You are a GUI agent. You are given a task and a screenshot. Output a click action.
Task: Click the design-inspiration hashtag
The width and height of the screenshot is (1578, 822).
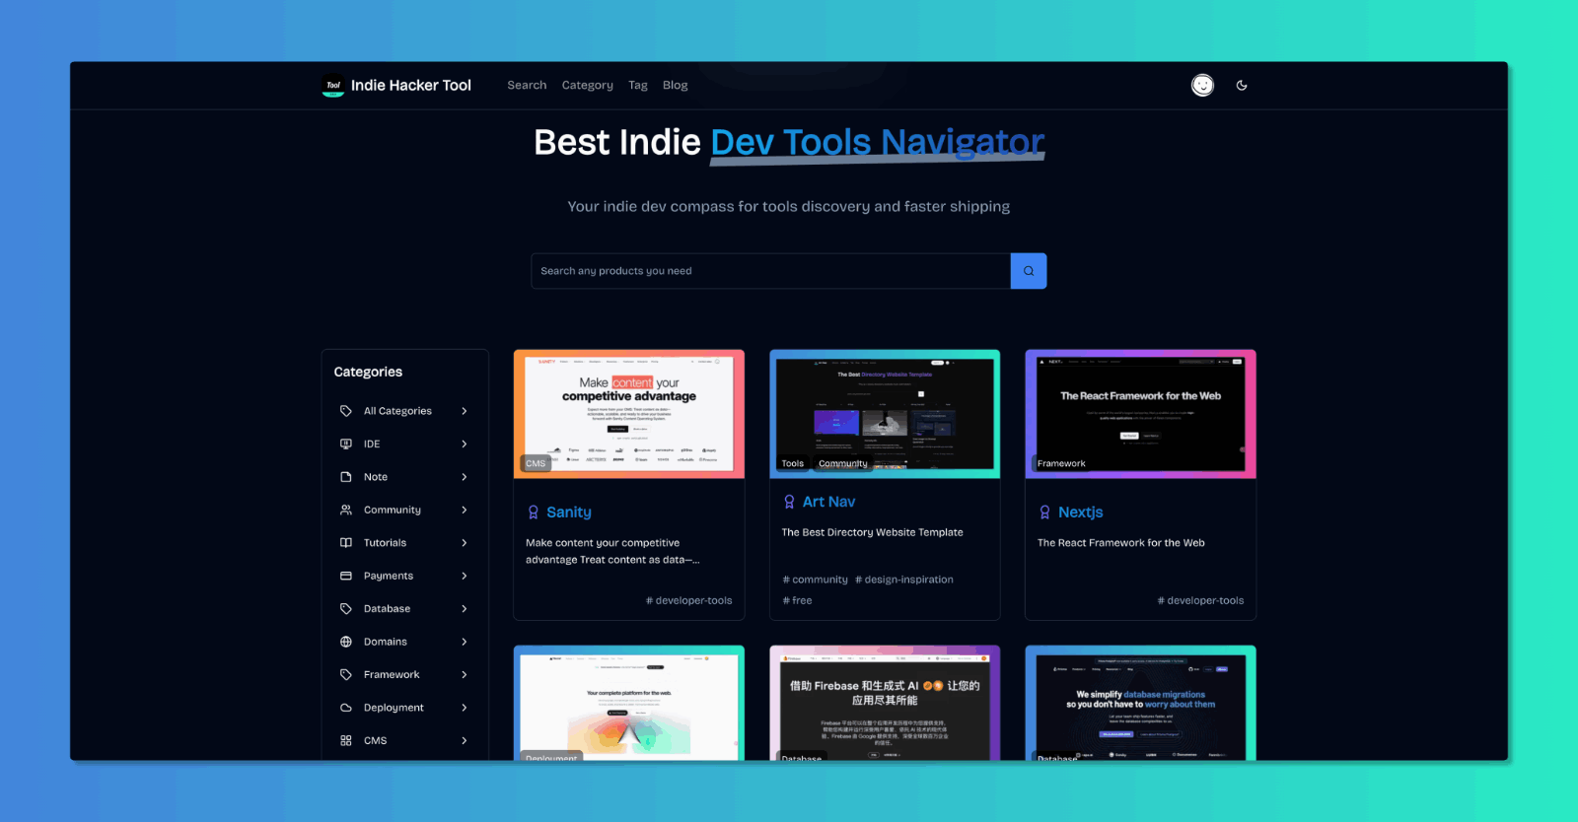(904, 580)
